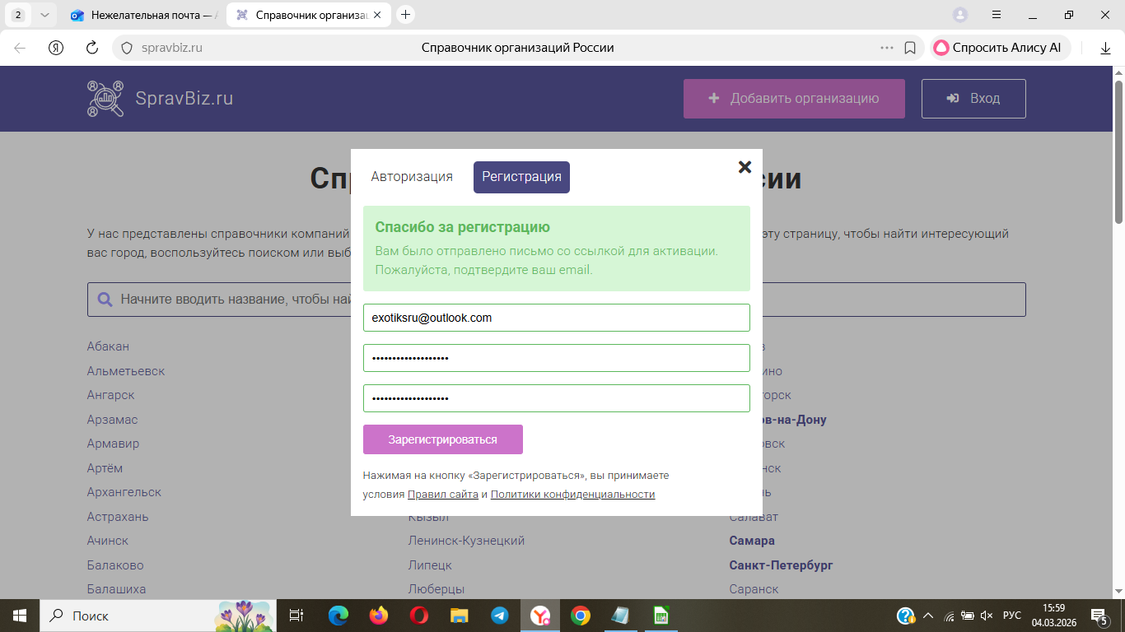
Task: Open the three-dots page menu in address bar
Action: 887,48
